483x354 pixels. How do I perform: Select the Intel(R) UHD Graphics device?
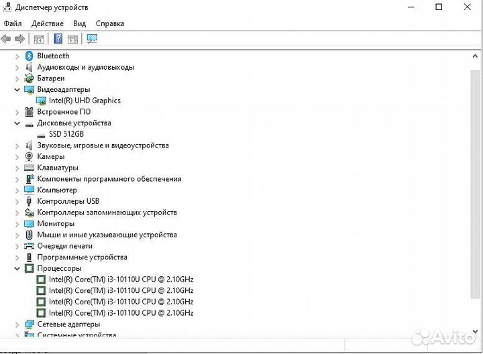(x=85, y=101)
